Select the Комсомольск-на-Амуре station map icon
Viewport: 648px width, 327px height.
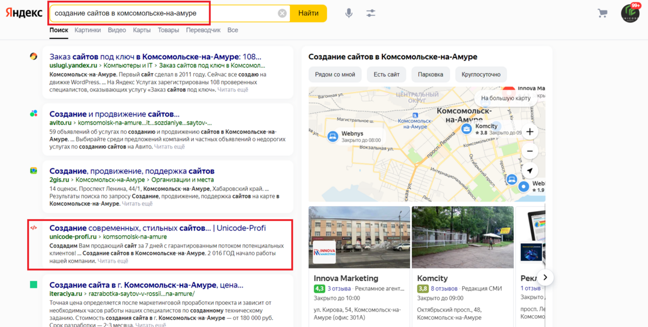[x=415, y=114]
